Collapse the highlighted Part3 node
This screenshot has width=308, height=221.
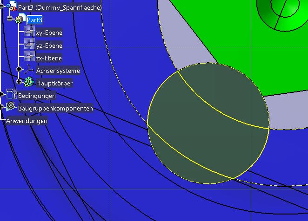9,19
